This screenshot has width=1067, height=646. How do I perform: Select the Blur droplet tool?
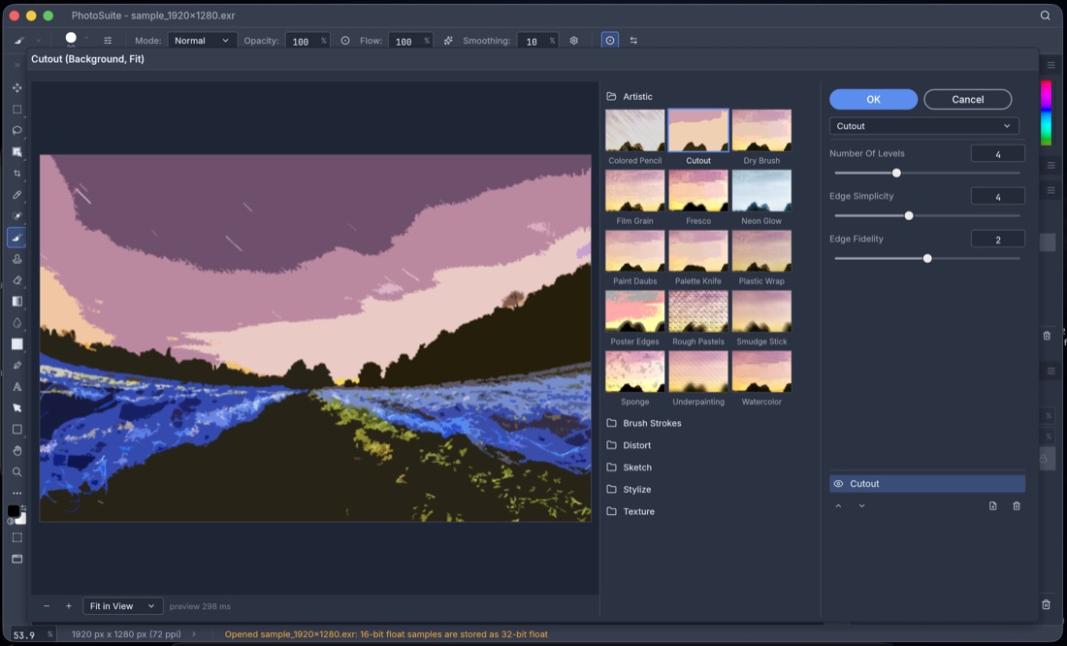click(17, 323)
